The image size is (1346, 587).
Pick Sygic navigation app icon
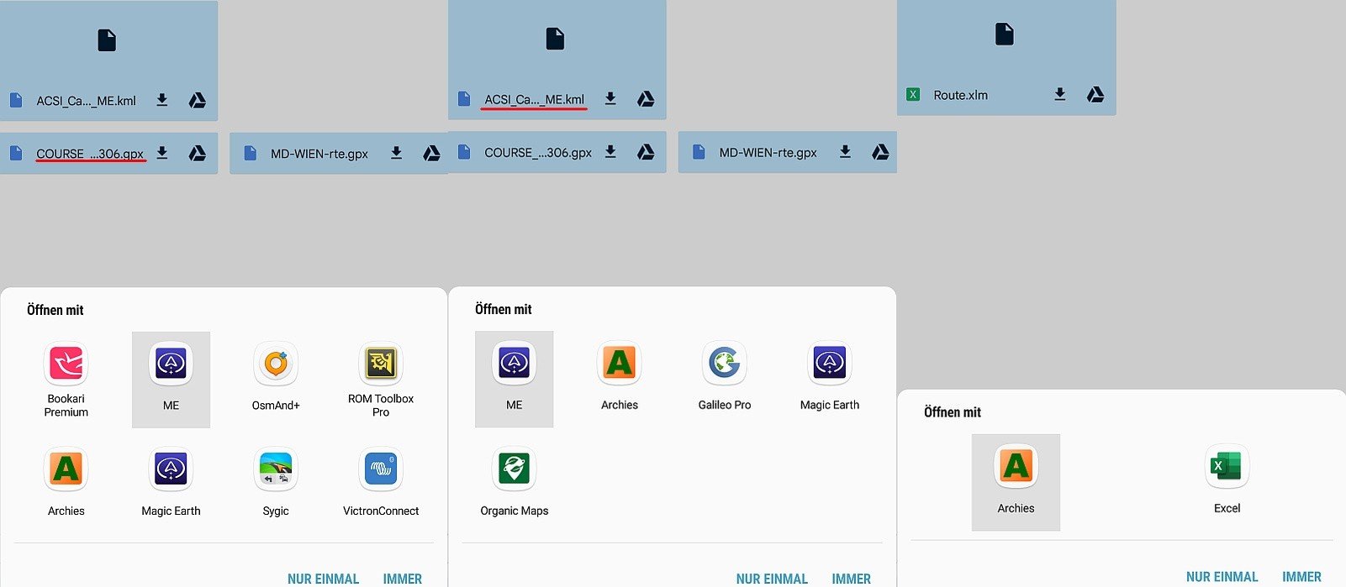276,469
